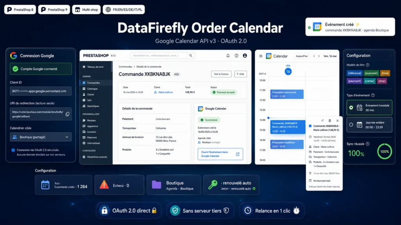This screenshot has width=401, height=225.
Task: Go to previous day in Calendar
Action: (x=314, y=56)
